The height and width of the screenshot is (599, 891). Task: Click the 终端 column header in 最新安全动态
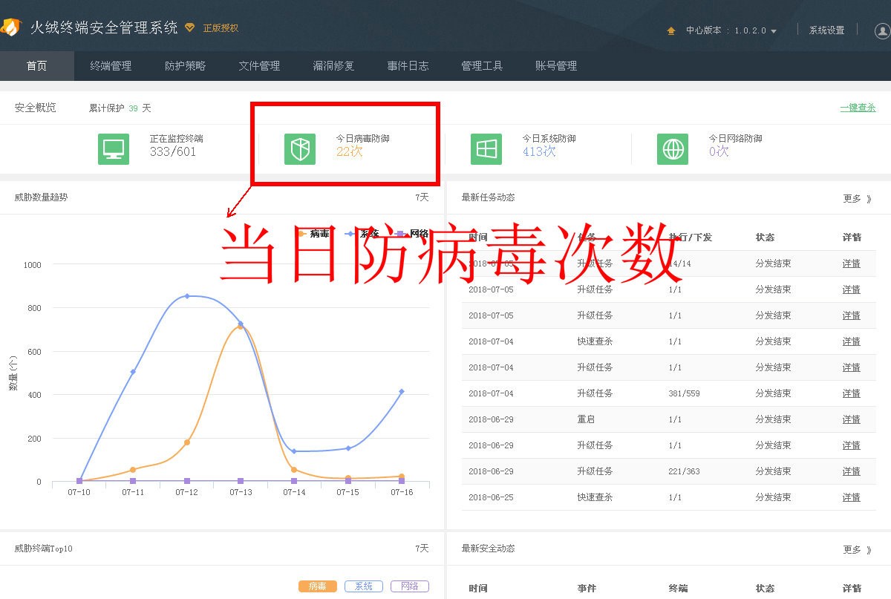point(678,589)
